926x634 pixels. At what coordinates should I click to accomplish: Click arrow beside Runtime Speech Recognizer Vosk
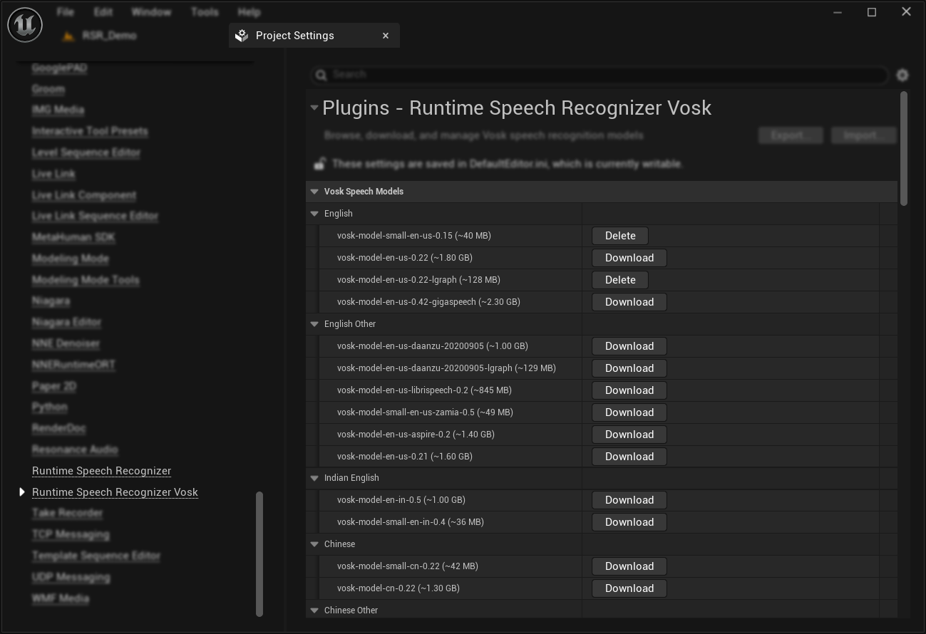click(x=22, y=492)
